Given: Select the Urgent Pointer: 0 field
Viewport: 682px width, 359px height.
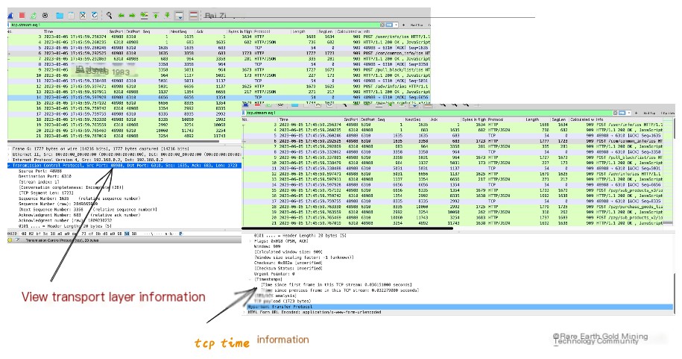Looking at the screenshot, I should pyautogui.click(x=274, y=274).
